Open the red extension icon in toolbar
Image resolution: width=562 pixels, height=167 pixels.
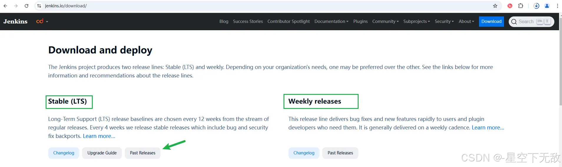click(x=510, y=6)
